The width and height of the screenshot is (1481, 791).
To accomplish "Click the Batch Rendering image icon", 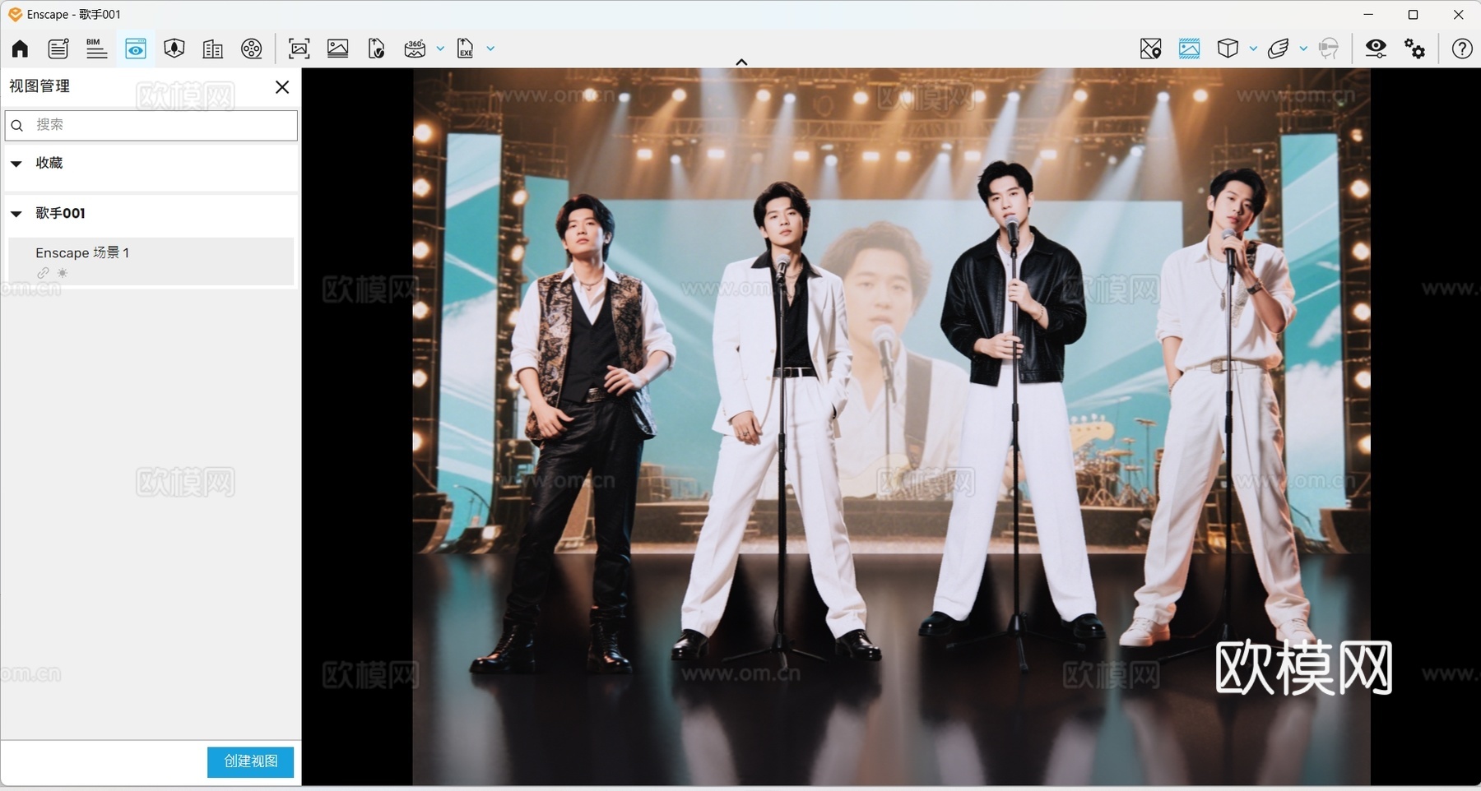I will coord(337,49).
